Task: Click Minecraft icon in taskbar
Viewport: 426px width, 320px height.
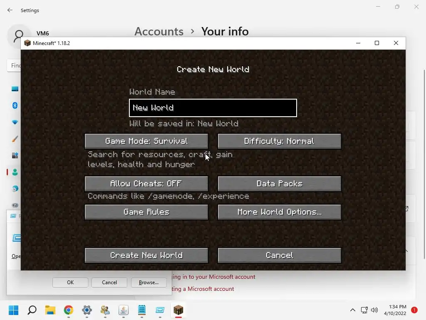Action: point(178,310)
